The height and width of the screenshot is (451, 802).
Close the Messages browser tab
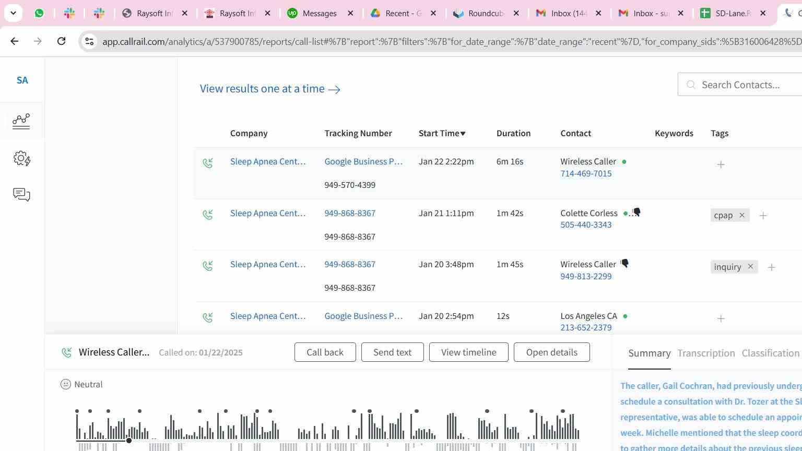click(351, 13)
